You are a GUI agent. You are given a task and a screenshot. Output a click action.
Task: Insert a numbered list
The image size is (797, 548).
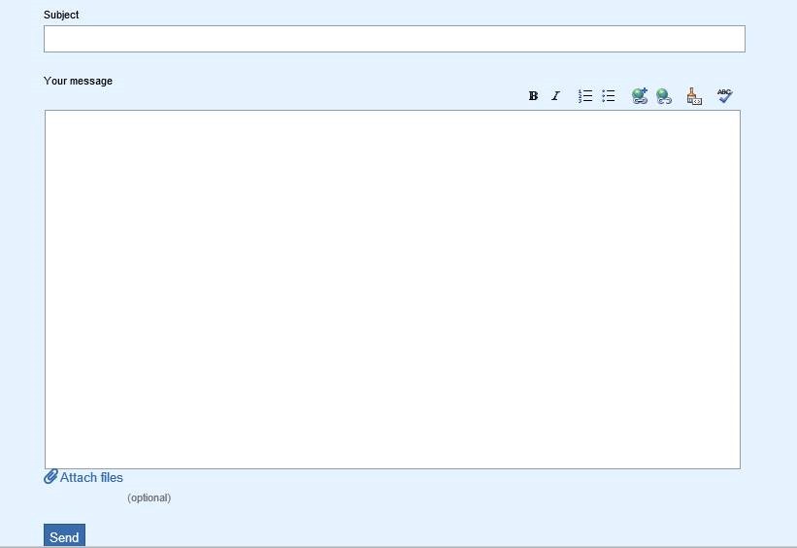click(x=585, y=96)
